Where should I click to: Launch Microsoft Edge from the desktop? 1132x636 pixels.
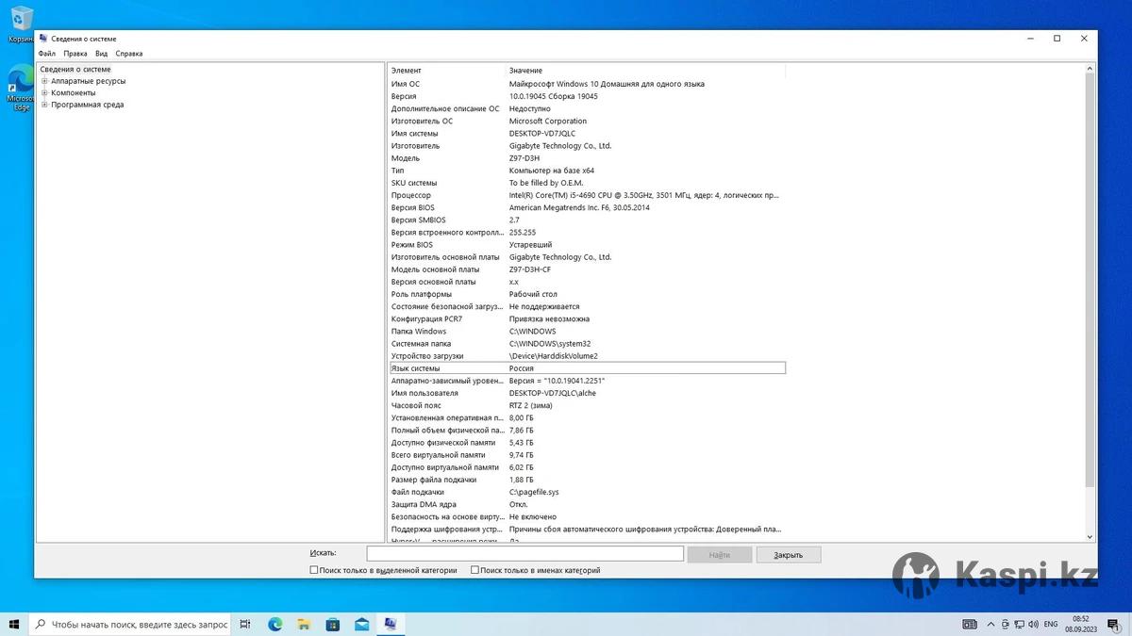point(20,89)
